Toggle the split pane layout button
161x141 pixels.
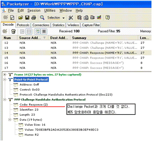click(x=22, y=31)
